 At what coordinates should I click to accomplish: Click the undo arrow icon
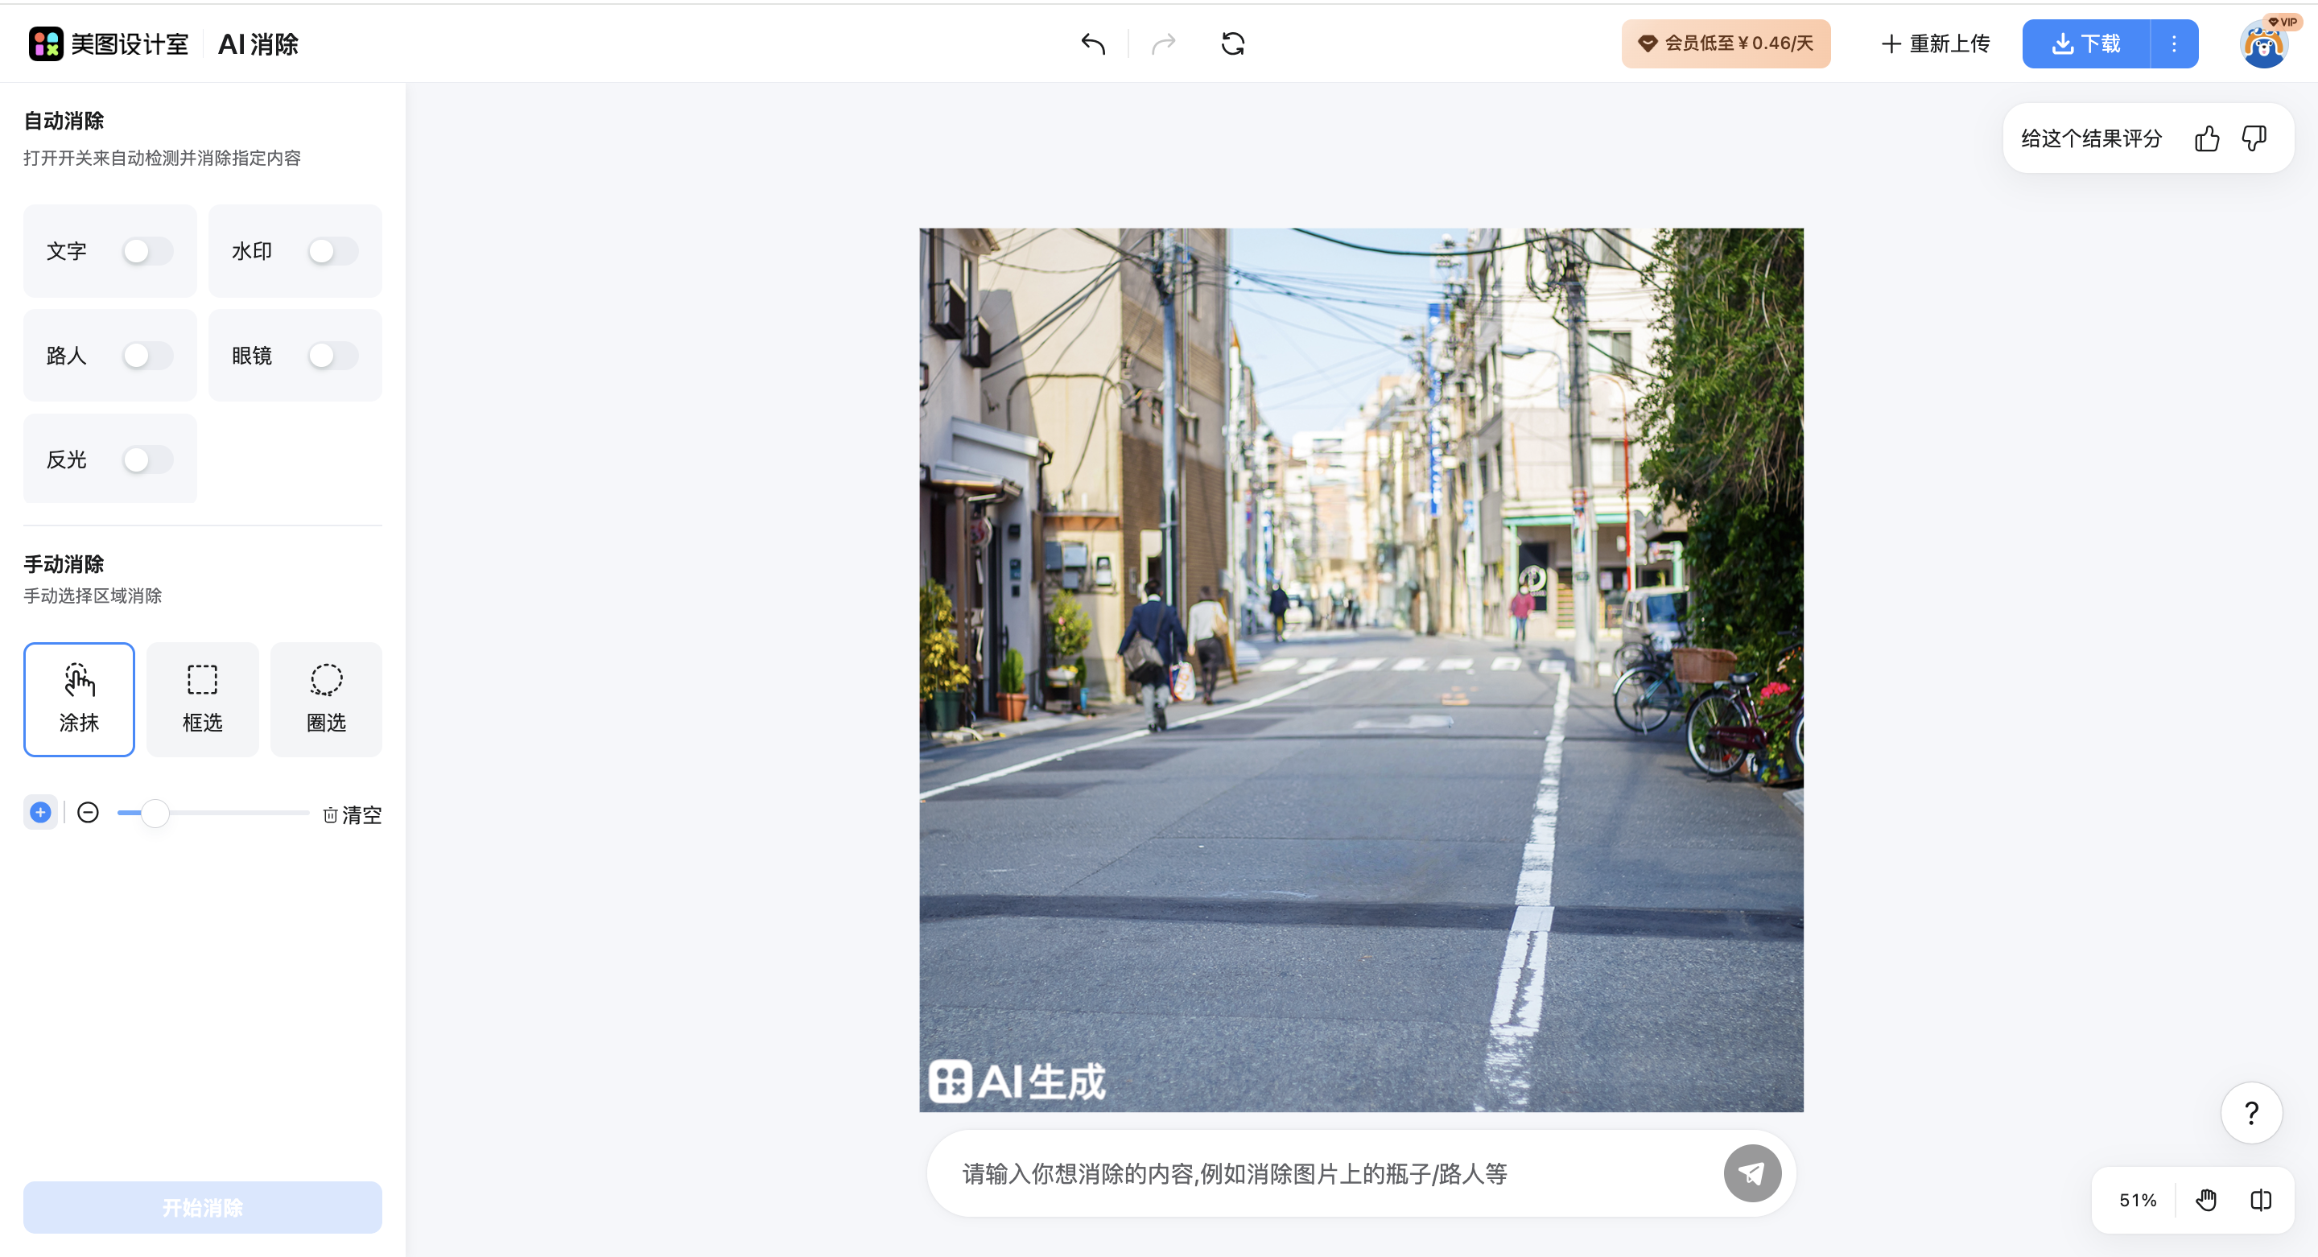click(x=1093, y=43)
